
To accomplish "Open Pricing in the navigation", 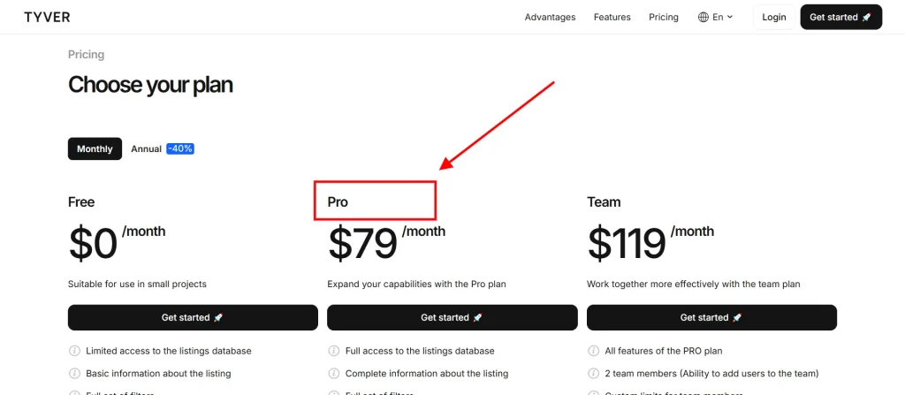I will pyautogui.click(x=664, y=17).
